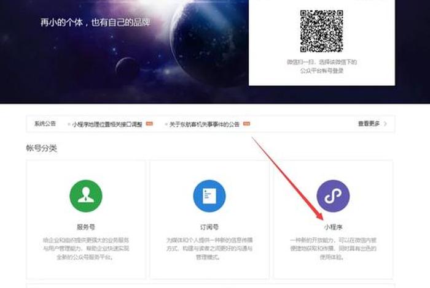
Task: Open the 关于东航客机失事事件的公告 announcement
Action: pyautogui.click(x=205, y=124)
